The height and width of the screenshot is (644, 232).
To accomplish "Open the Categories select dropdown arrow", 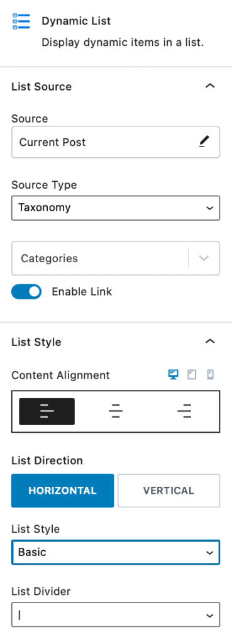I will 204,258.
